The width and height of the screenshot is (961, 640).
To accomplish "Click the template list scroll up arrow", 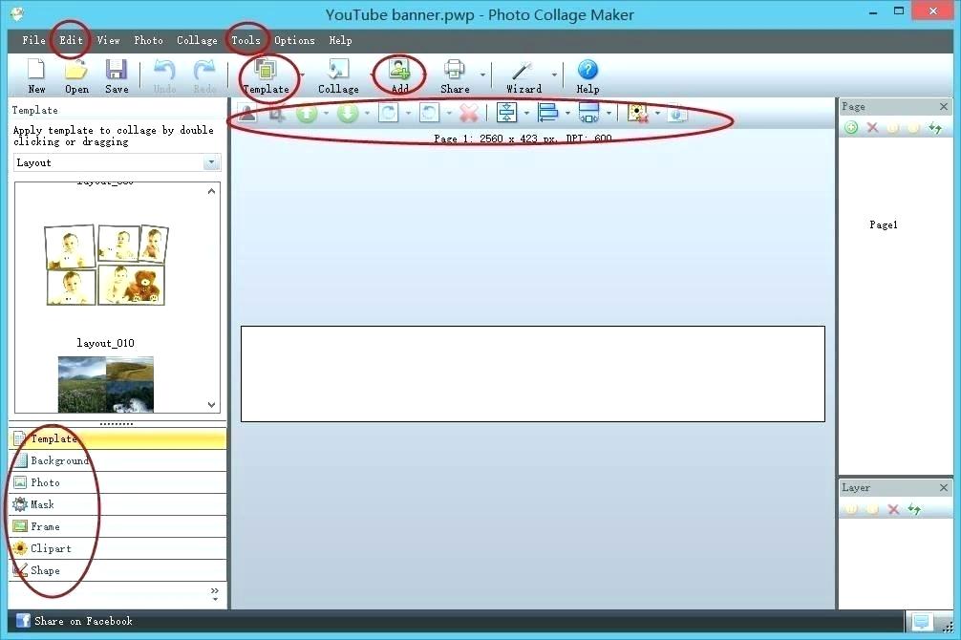I will point(211,191).
